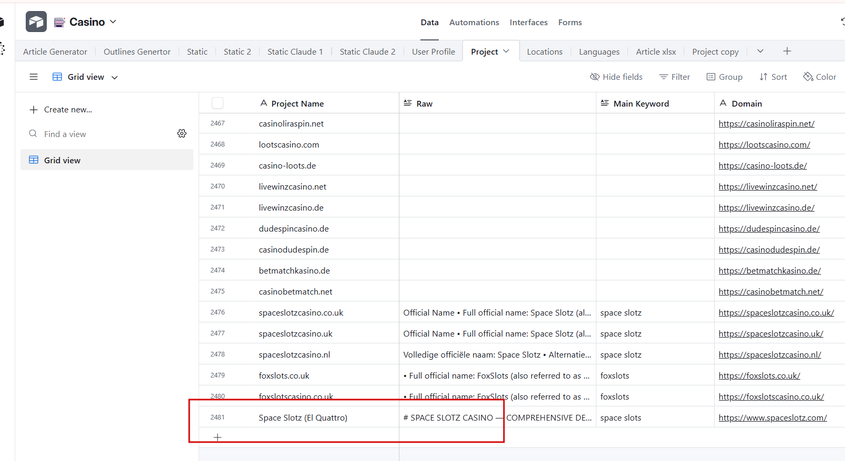The height and width of the screenshot is (461, 845).
Task: Click Hide fields button
Action: [616, 77]
